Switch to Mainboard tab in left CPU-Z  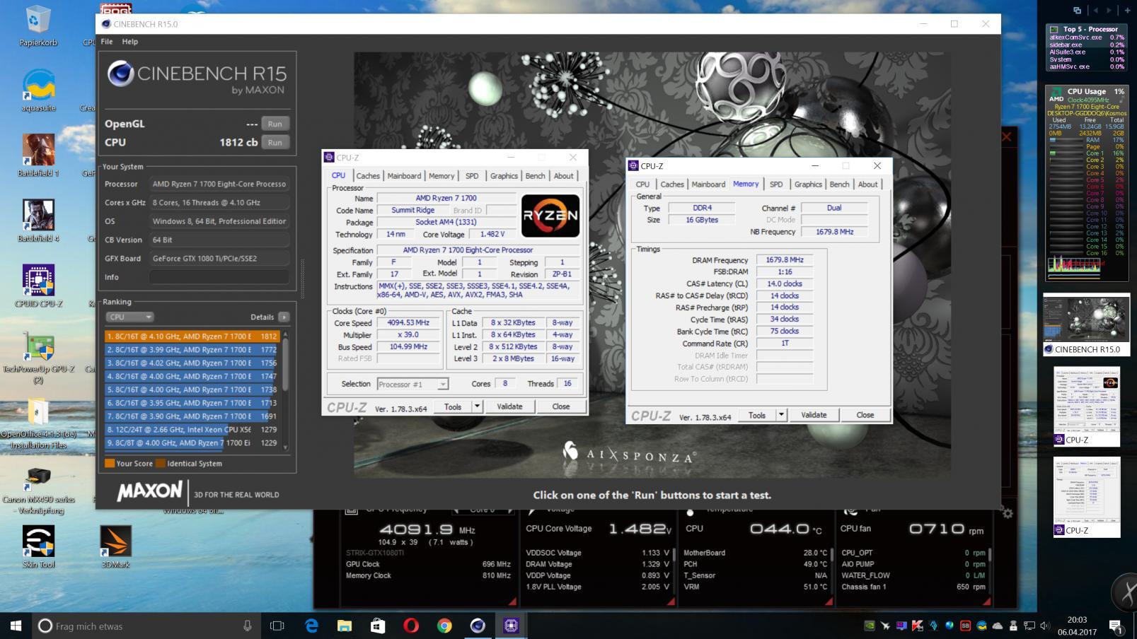tap(404, 176)
